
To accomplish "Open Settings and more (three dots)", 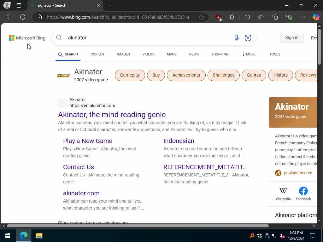I will (302, 17).
